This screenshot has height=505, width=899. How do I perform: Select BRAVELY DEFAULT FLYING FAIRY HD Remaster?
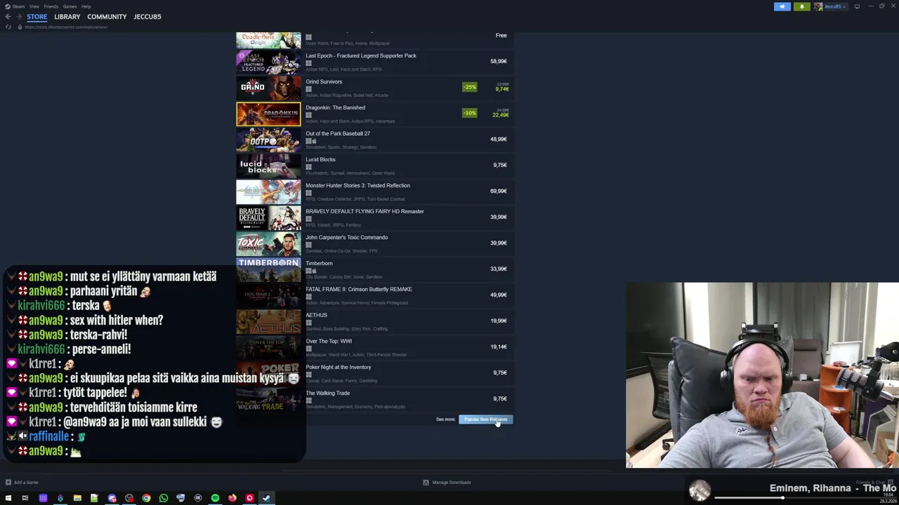tap(365, 211)
